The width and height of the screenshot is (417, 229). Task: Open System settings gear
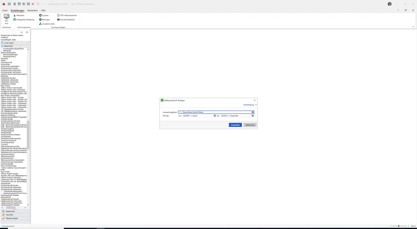[44, 16]
